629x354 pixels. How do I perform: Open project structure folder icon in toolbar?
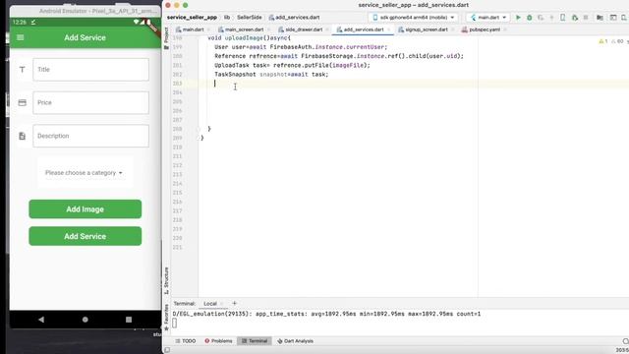pos(600,18)
